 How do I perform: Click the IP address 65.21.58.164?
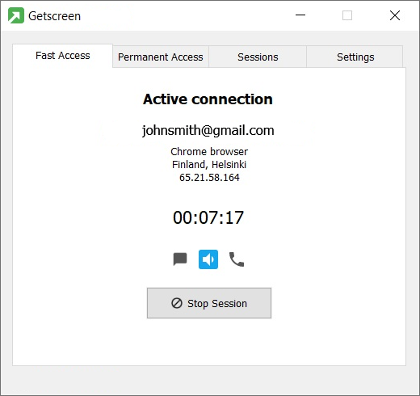click(x=209, y=177)
